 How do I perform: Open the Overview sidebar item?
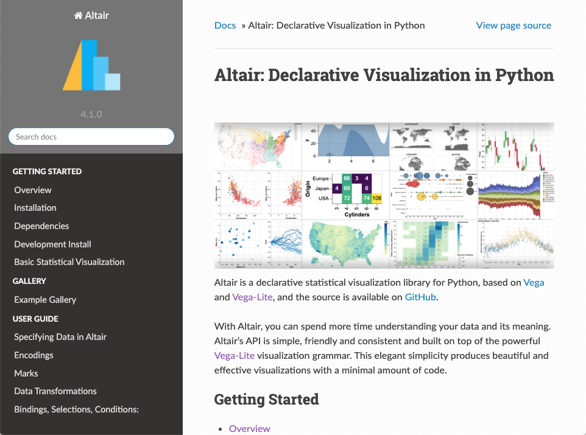point(33,190)
